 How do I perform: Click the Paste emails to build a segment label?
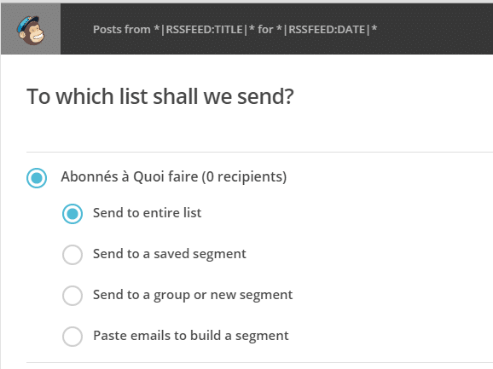point(191,336)
